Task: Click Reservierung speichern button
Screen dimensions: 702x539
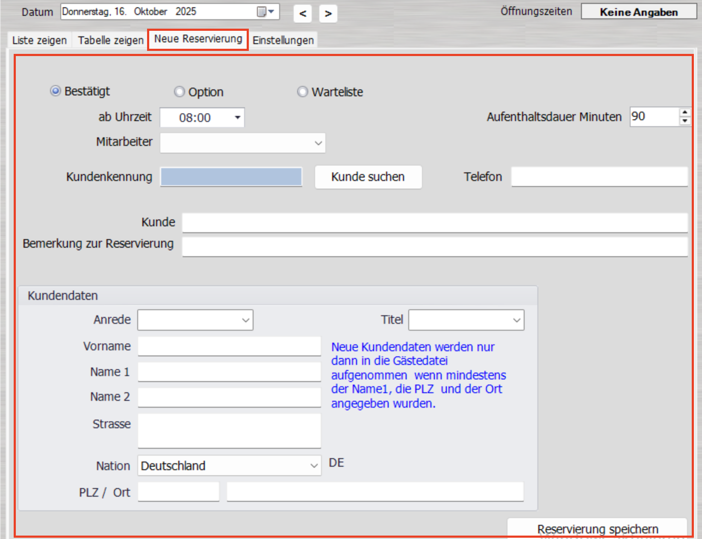Action: 597,529
